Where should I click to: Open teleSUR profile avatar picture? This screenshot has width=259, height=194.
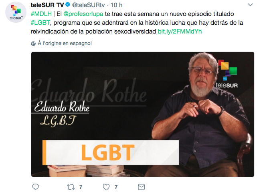[16, 12]
